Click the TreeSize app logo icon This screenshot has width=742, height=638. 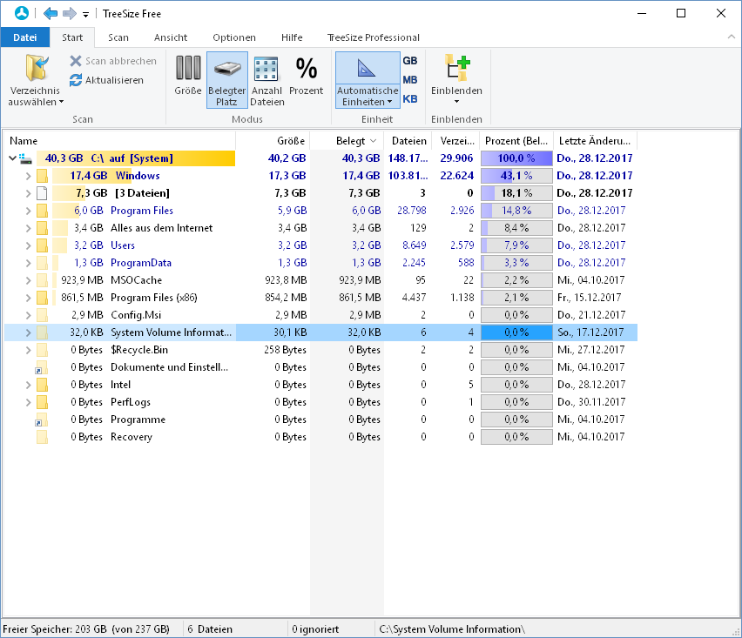pos(21,13)
